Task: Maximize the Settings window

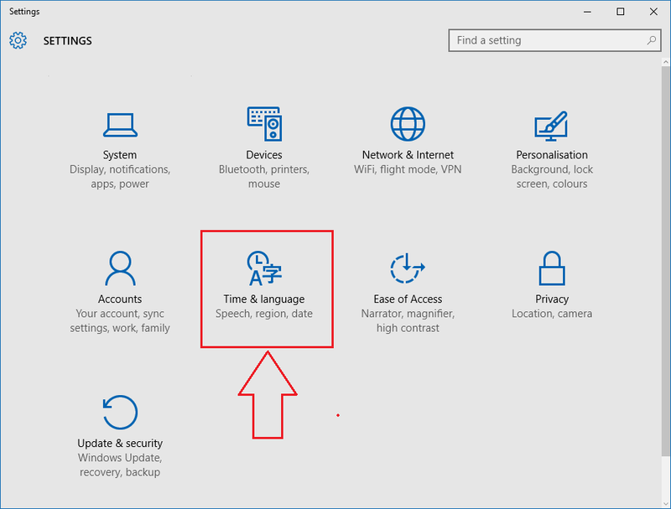Action: 621,12
